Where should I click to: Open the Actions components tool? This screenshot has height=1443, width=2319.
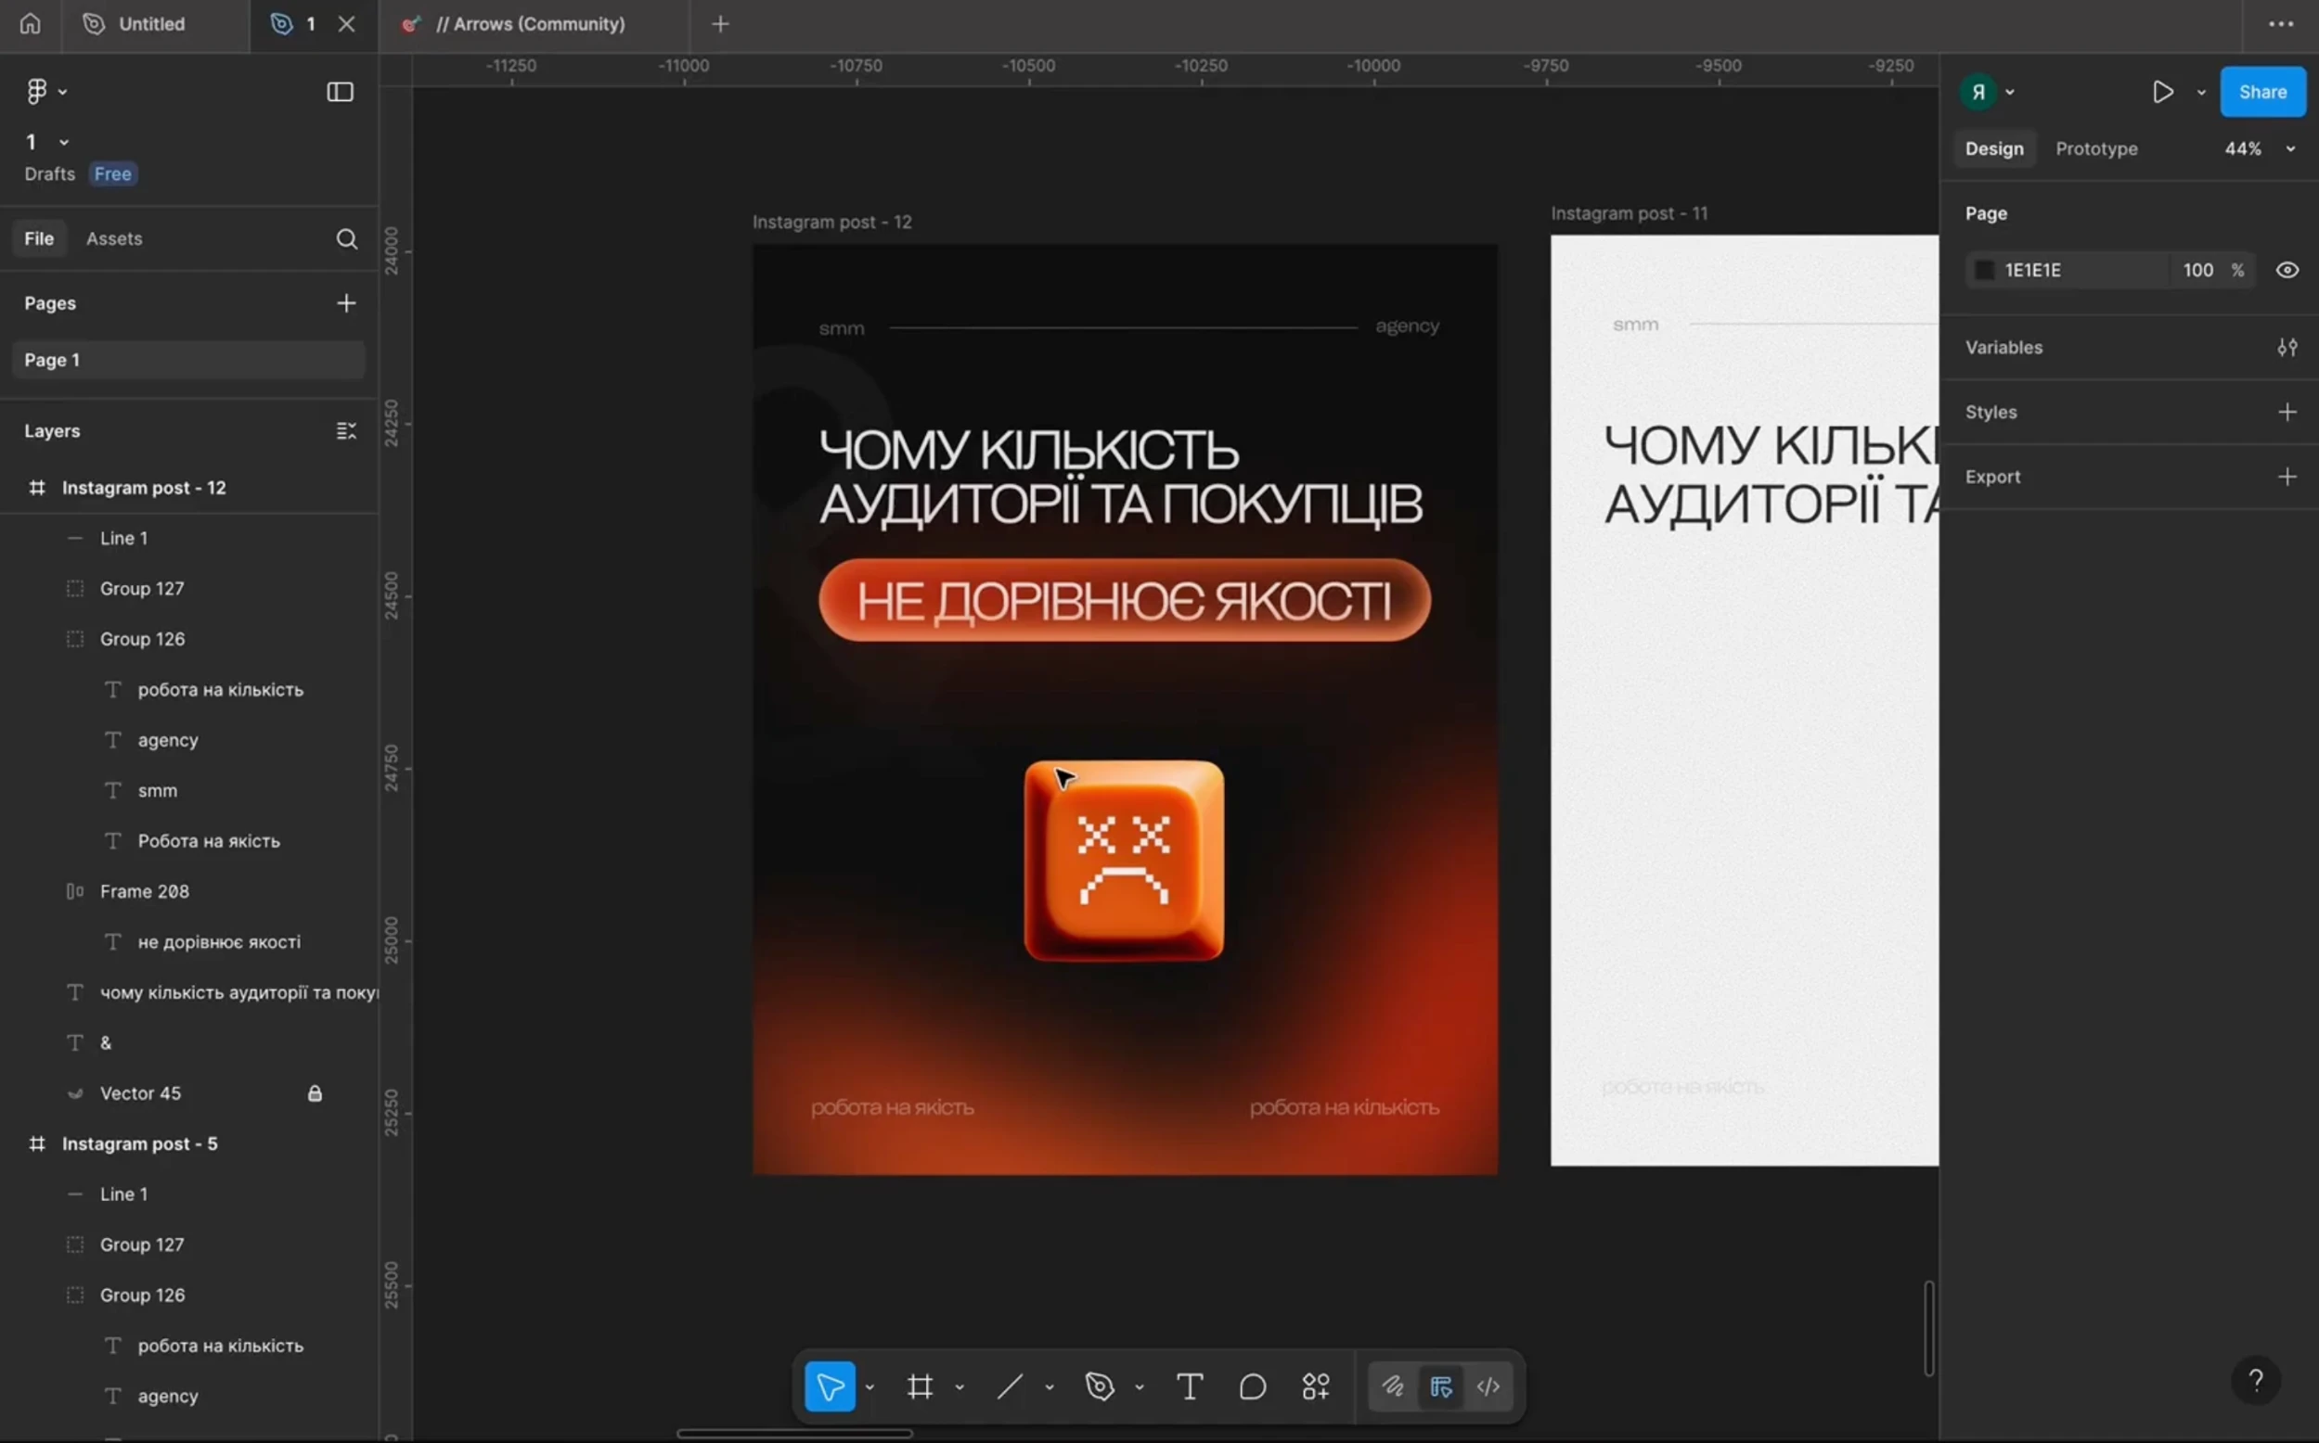tap(1316, 1386)
